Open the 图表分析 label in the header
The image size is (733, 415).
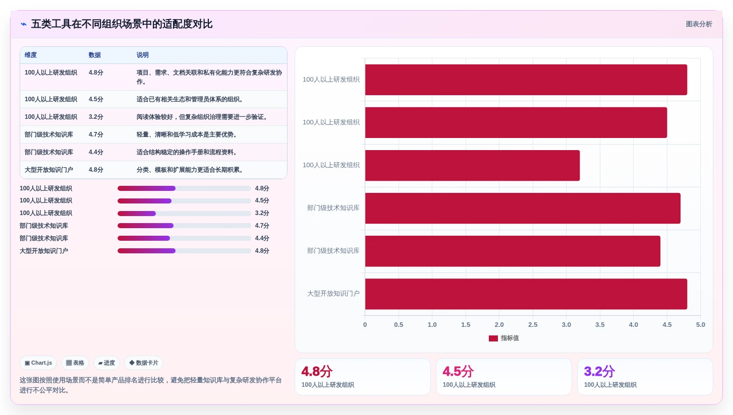coord(699,24)
